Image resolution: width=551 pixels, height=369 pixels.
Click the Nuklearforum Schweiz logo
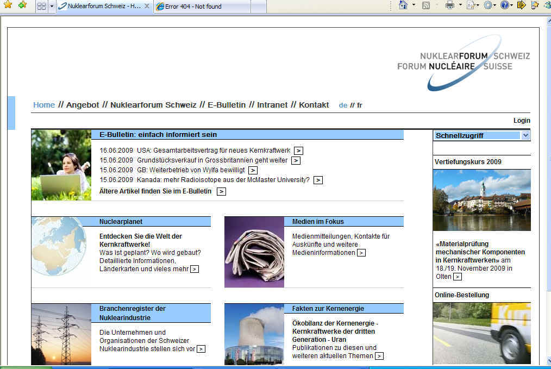[464, 62]
